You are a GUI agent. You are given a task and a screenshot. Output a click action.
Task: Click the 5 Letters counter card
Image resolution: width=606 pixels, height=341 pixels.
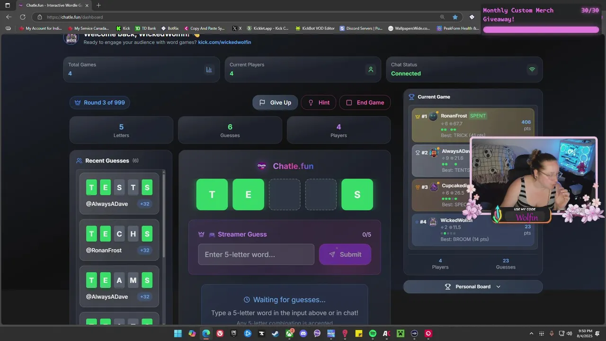tap(121, 130)
